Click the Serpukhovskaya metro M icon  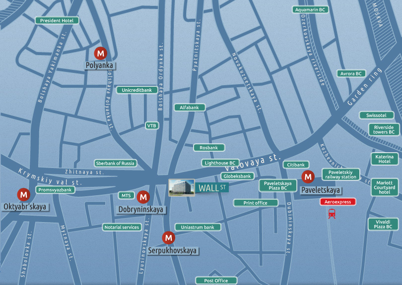click(168, 238)
